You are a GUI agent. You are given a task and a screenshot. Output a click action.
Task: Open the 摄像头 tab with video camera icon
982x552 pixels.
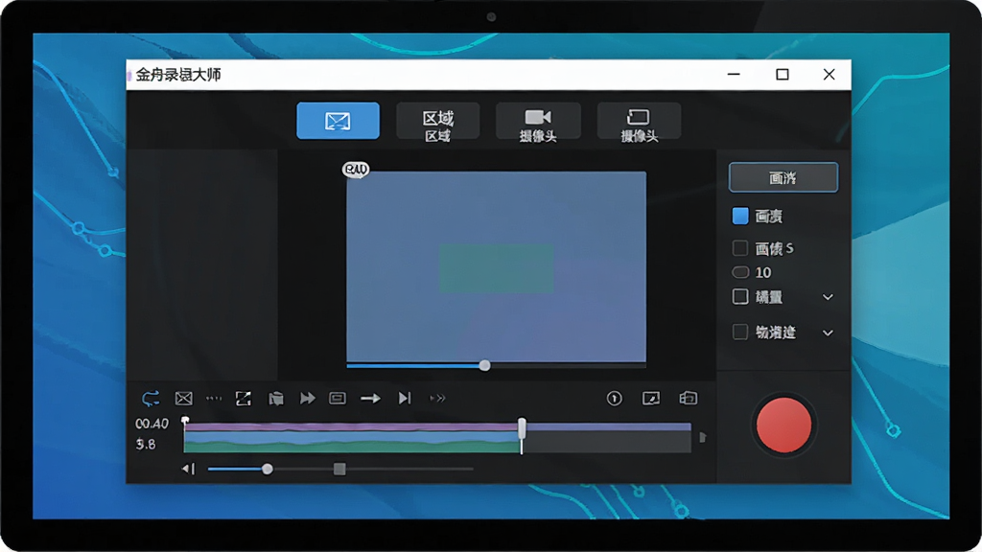click(538, 120)
